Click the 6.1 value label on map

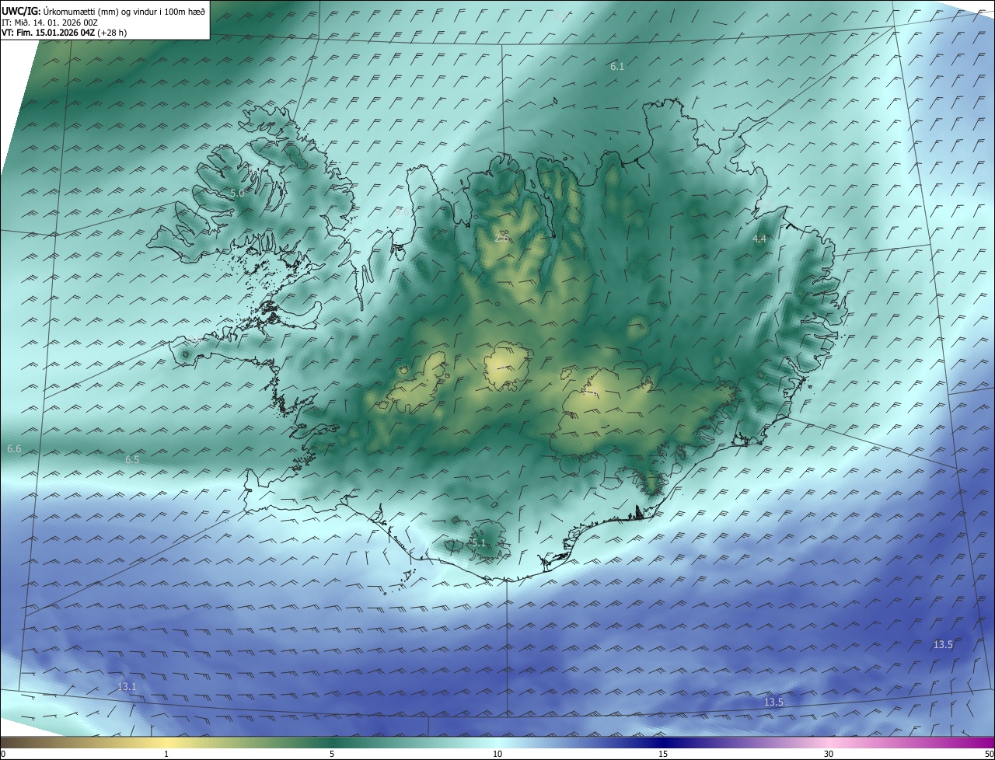[x=617, y=67]
